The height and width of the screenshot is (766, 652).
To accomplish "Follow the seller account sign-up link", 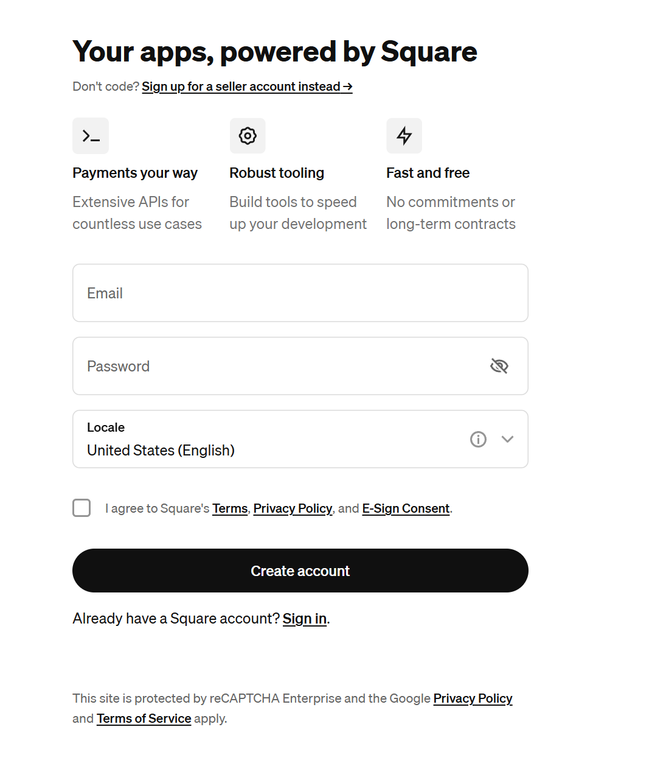I will tap(247, 86).
